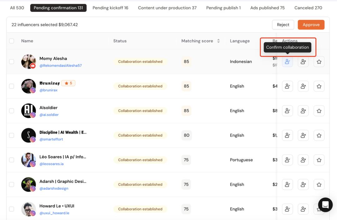337x220 pixels.
Task: Decline collaboration icon for Léo Soares
Action: [x=303, y=160]
